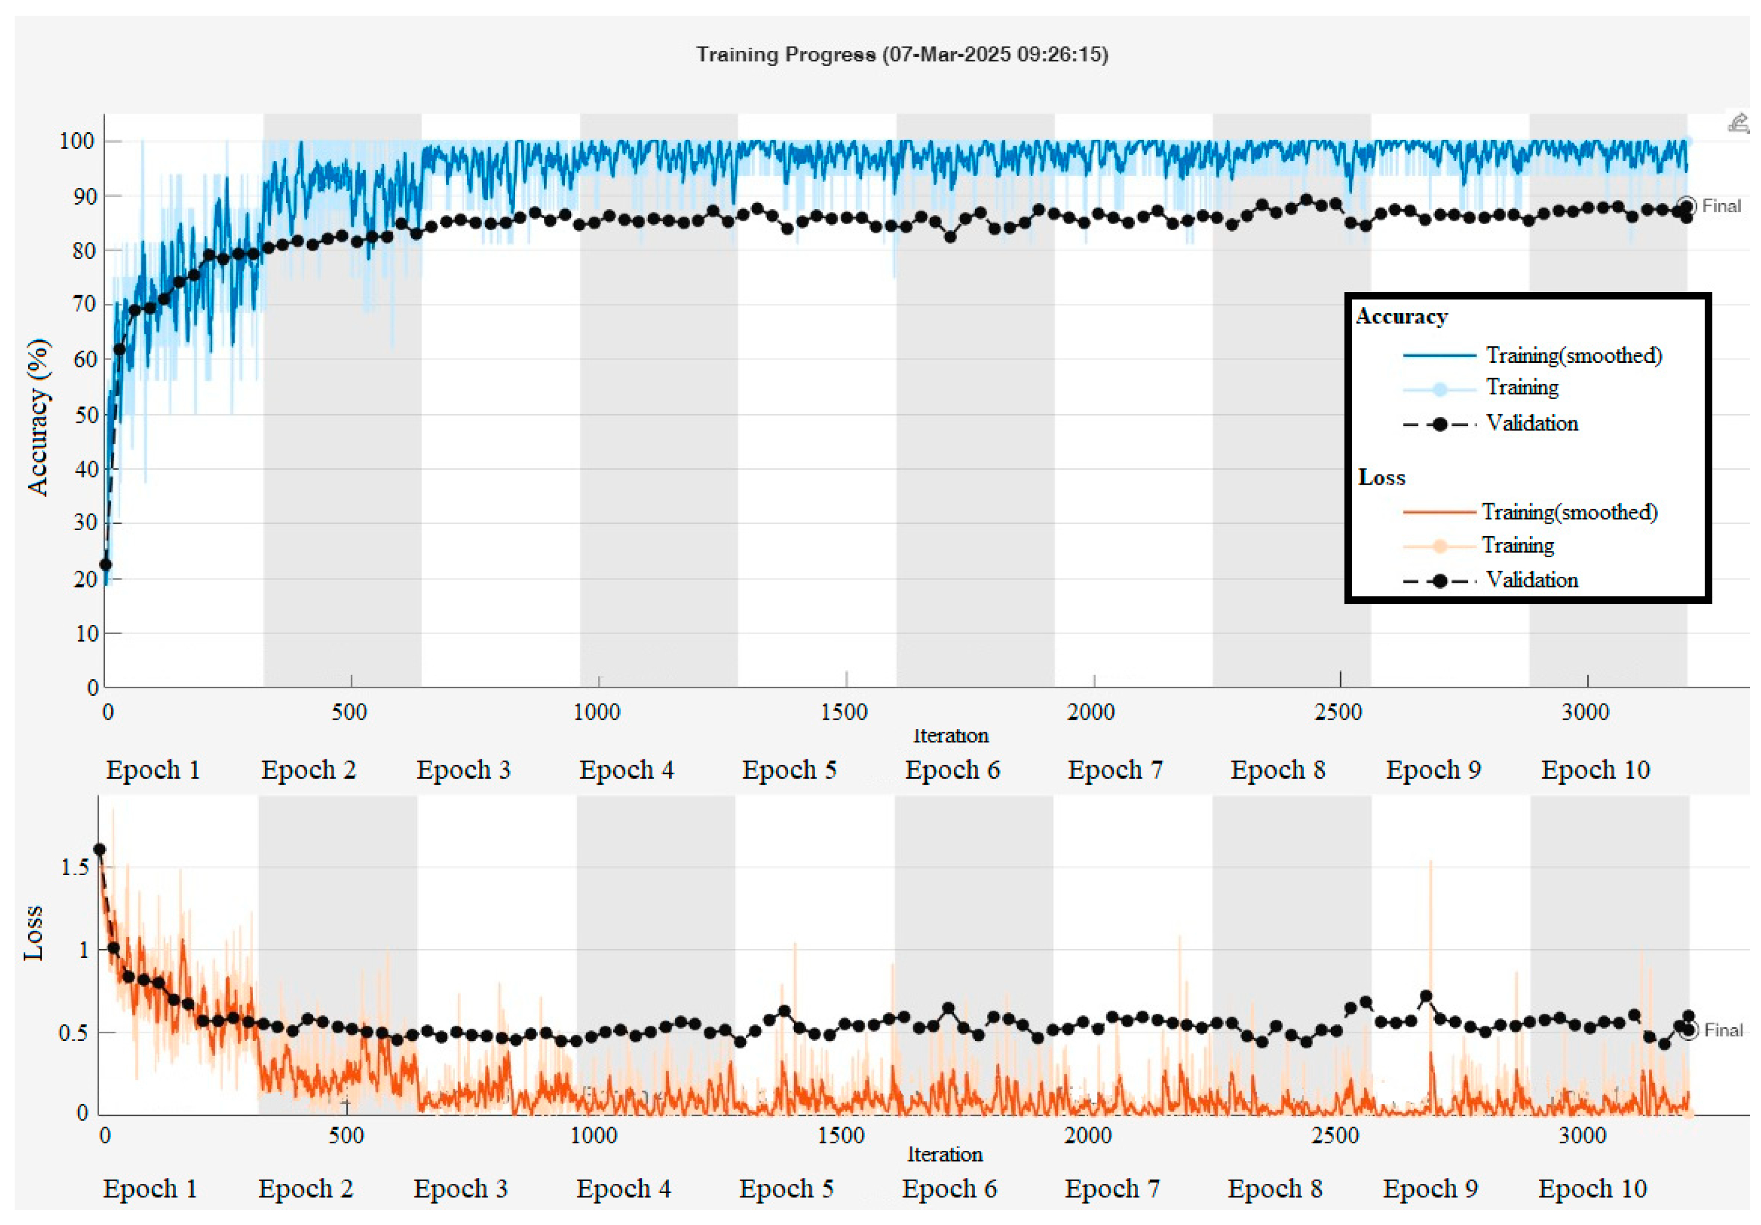Click the light orange loss Training legend marker
Viewport: 1761px width, 1225px height.
click(x=1440, y=546)
